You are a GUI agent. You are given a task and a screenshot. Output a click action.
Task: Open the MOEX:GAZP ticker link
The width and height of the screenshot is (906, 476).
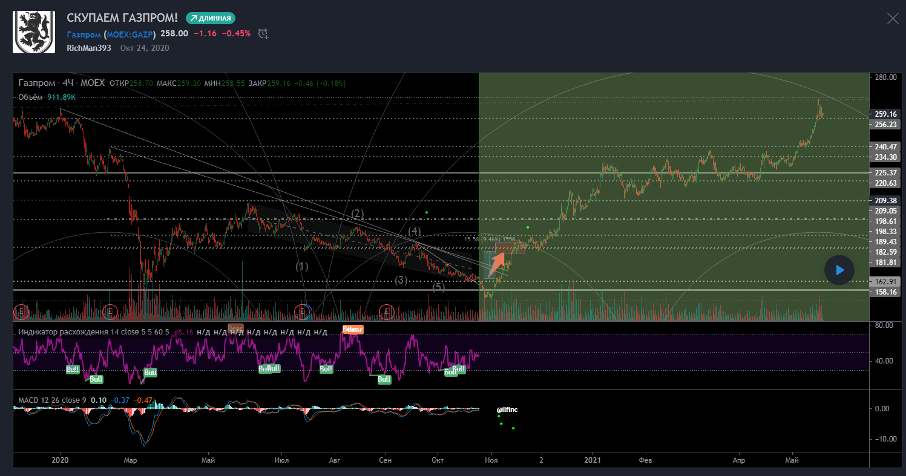point(131,34)
